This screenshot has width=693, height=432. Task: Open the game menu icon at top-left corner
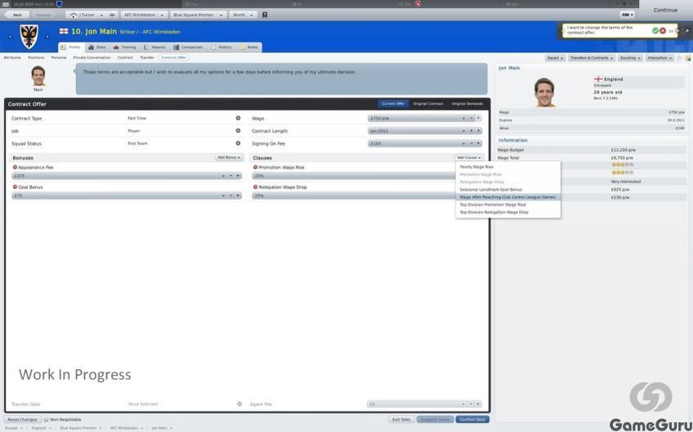(6, 4)
